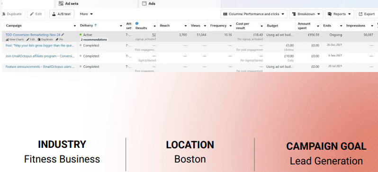Click the inline Duplicate pages icon
378x172 pixels.
click(x=39, y=39)
